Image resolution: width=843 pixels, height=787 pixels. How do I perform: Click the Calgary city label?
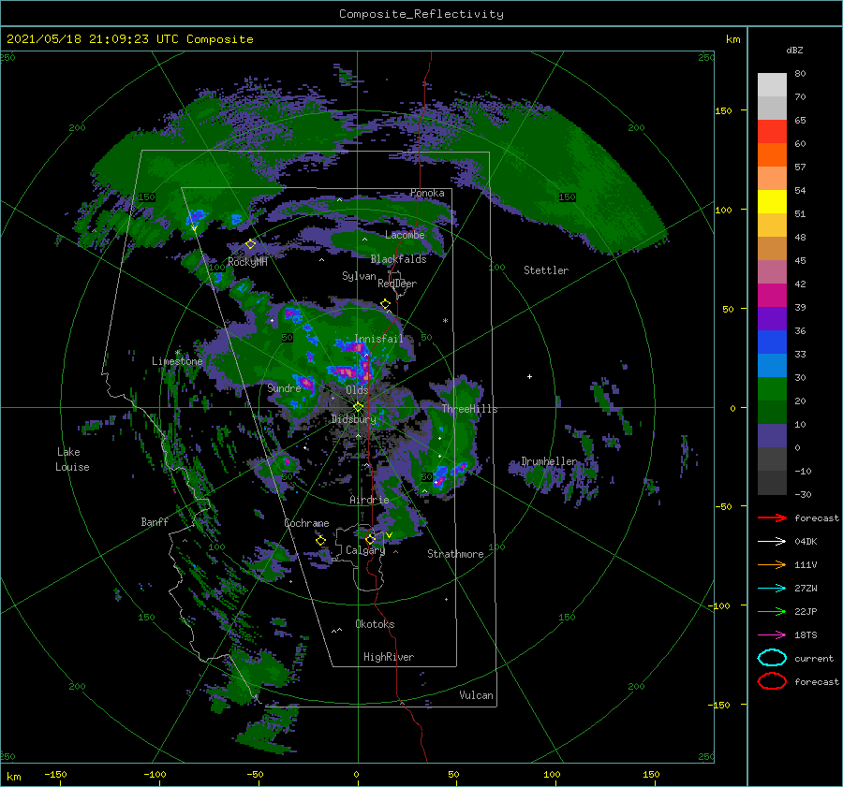(365, 550)
